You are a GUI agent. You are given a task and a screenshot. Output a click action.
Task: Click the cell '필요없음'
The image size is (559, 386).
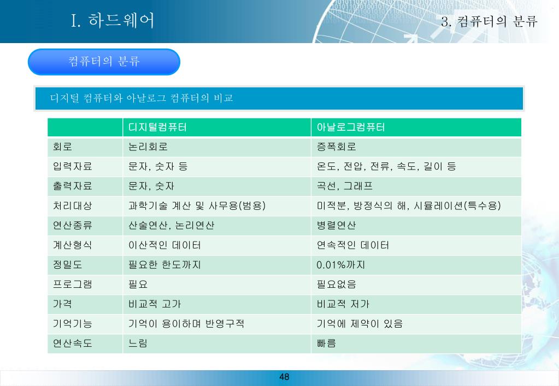coord(416,284)
